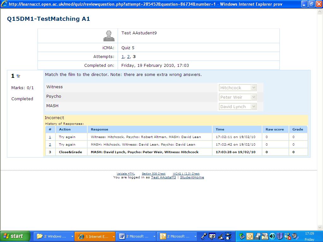Open attempt 2 in the Attempts row
Screen dimensions: 323x242
coord(128,57)
